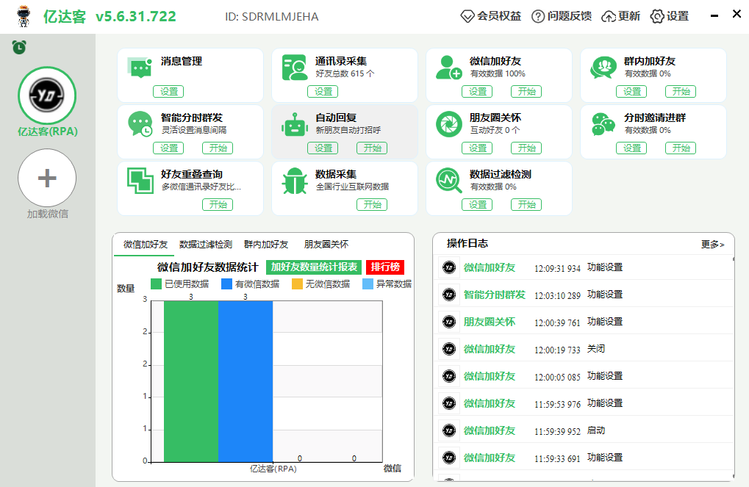Open 设置 for 消息管理
The width and height of the screenshot is (749, 487).
coord(168,92)
